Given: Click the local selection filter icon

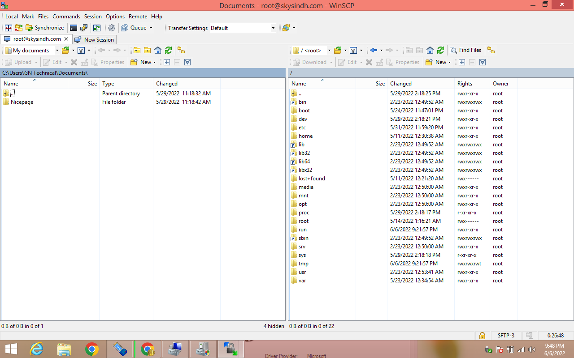Looking at the screenshot, I should pyautogui.click(x=187, y=62).
